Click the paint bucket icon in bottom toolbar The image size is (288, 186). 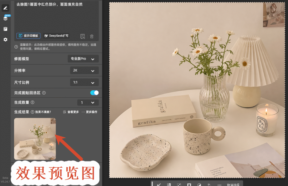click(x=209, y=185)
